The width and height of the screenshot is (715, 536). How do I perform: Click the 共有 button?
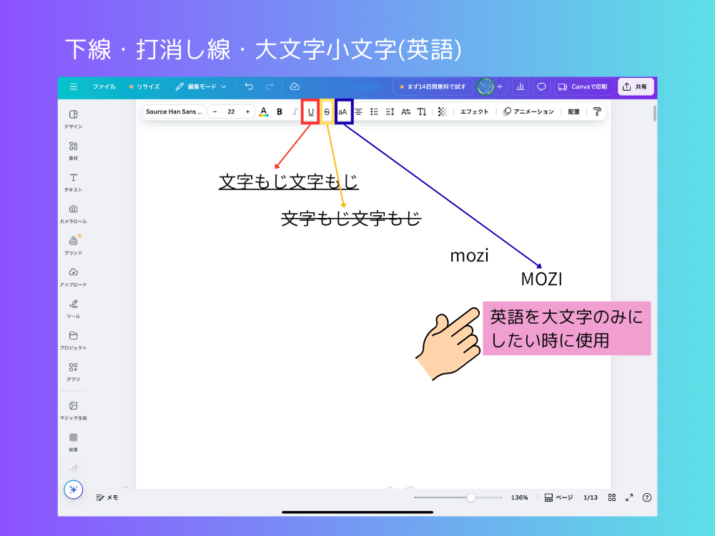(635, 86)
